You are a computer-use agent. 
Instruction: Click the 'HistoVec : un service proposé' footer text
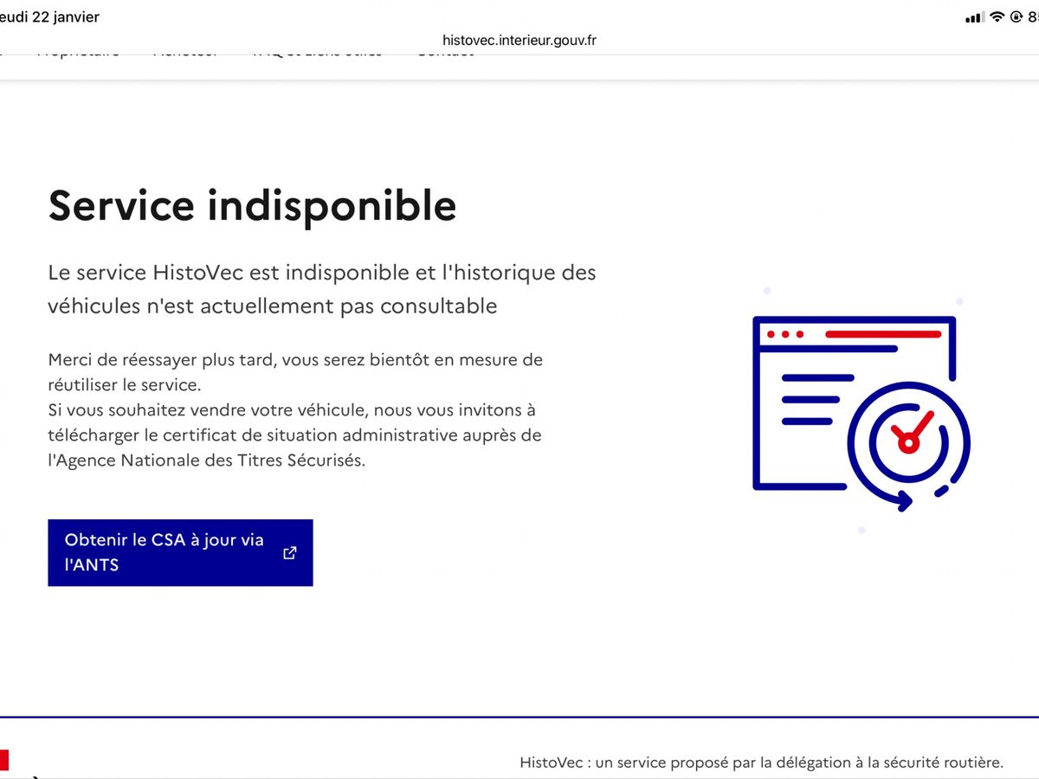761,763
